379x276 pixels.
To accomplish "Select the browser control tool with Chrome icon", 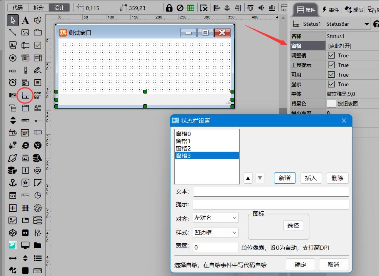I will click(x=37, y=145).
